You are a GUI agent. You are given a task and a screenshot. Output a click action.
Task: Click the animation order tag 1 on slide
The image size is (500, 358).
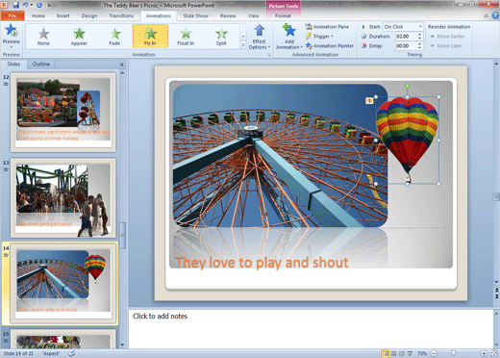tap(369, 101)
